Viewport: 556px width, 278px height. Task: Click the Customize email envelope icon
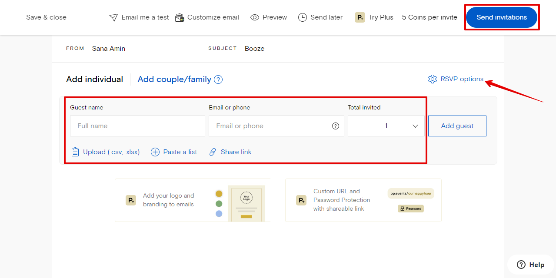180,17
